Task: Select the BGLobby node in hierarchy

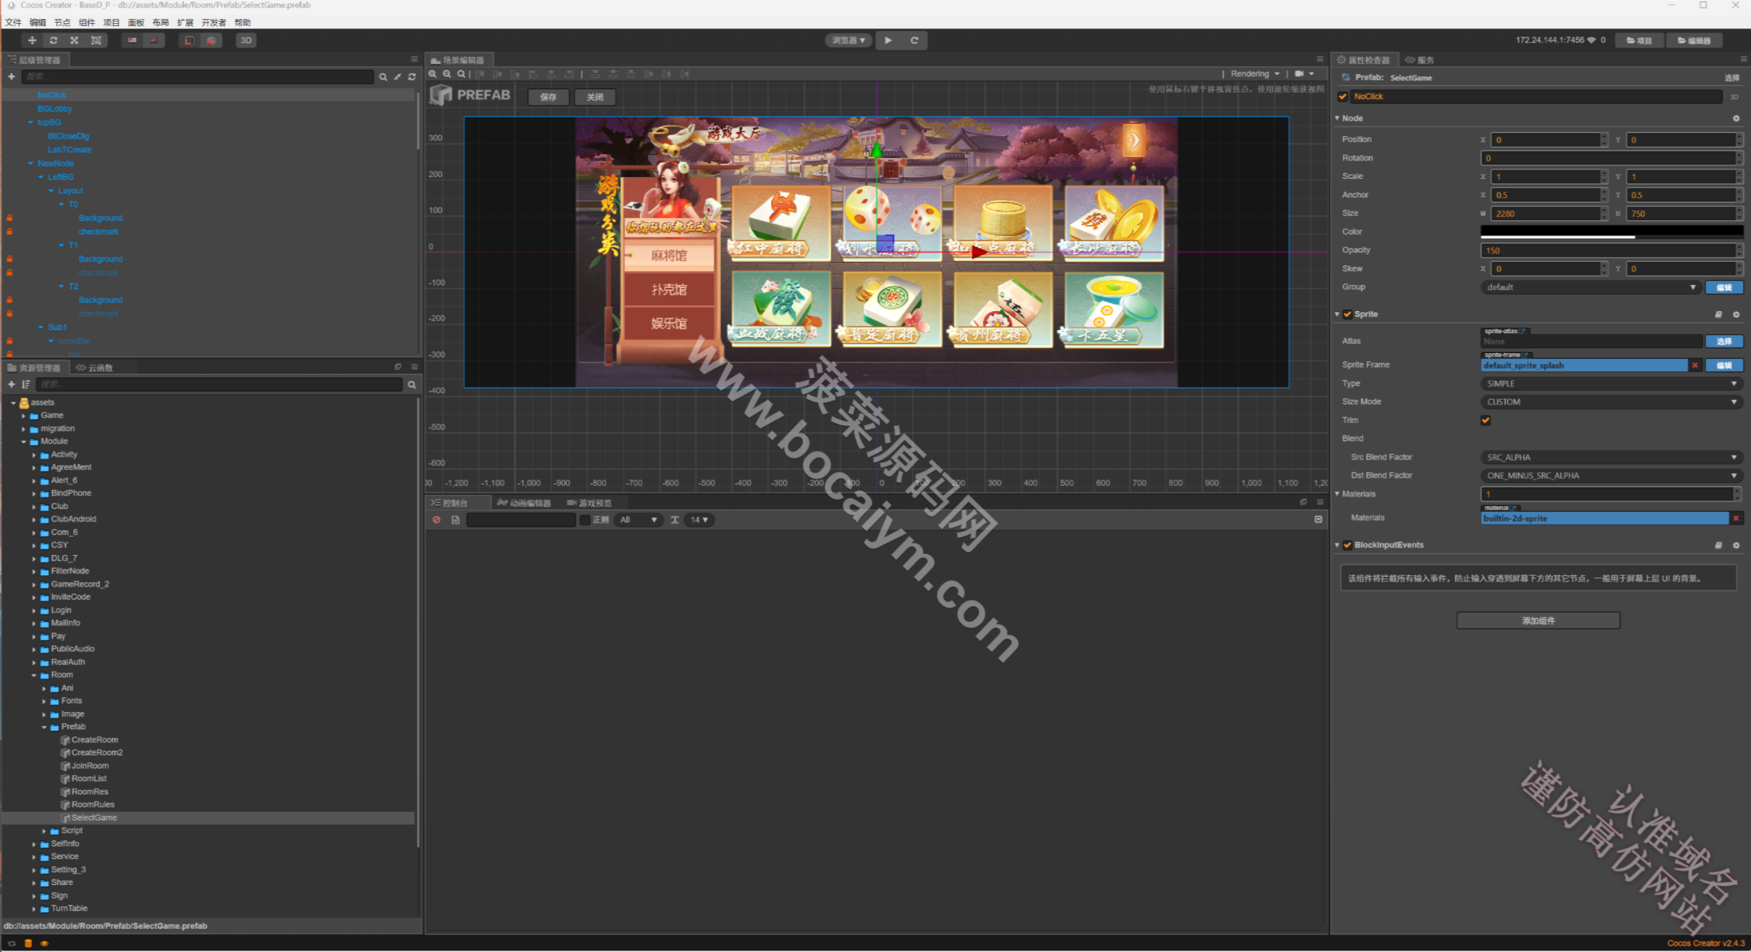Action: tap(55, 109)
